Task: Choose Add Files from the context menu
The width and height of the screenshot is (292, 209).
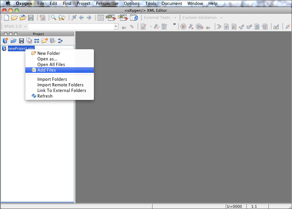Action: [x=59, y=70]
